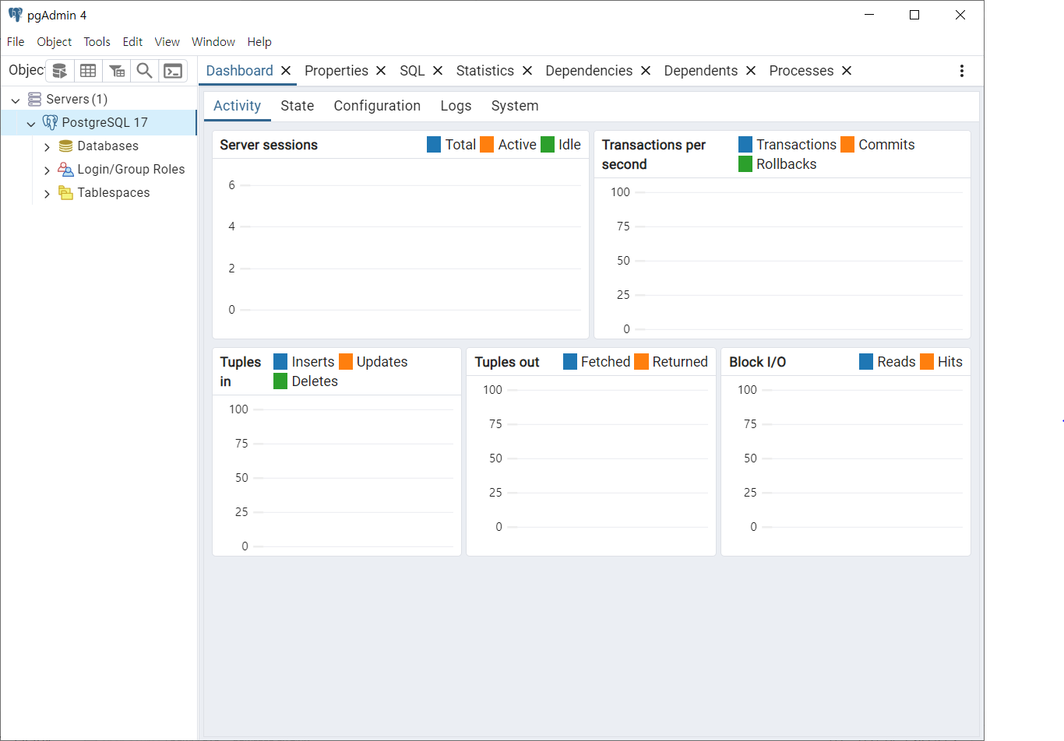Select the Databases tree row label
This screenshot has width=1064, height=741.
tap(108, 146)
